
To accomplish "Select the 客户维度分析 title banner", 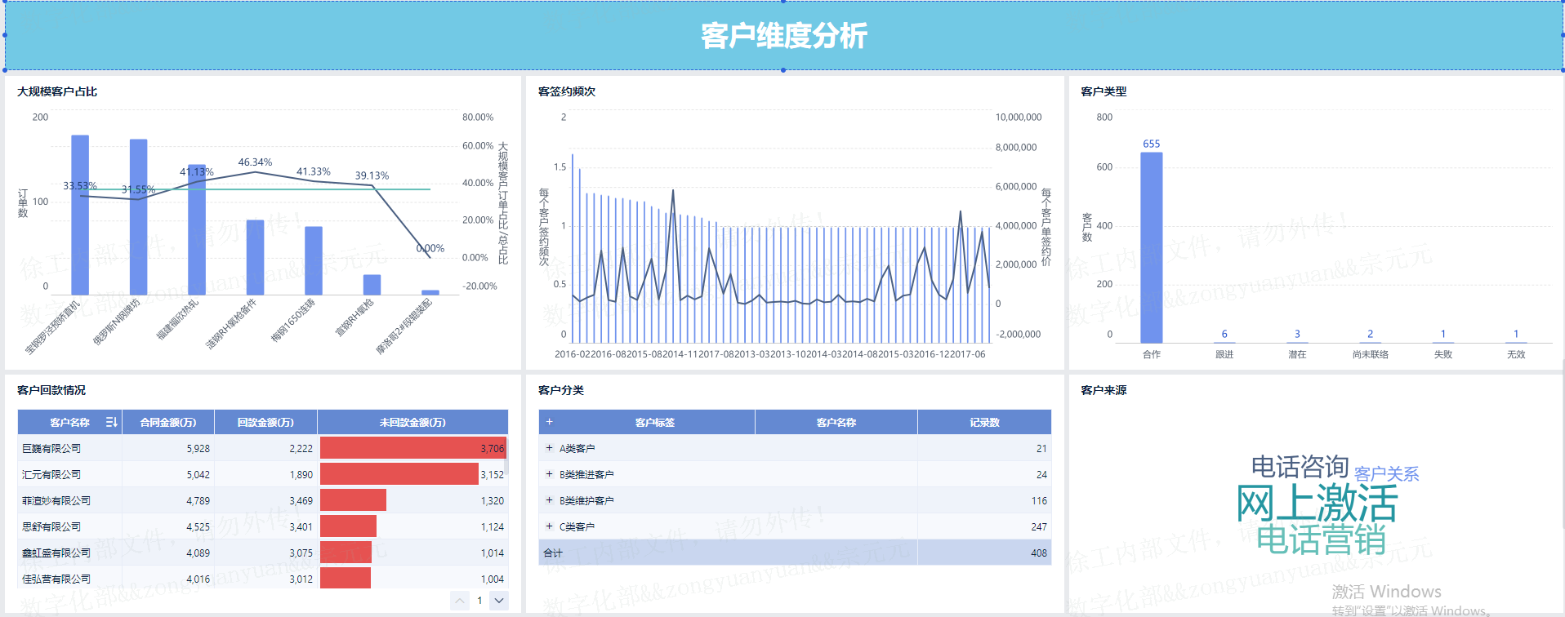I will [x=783, y=36].
